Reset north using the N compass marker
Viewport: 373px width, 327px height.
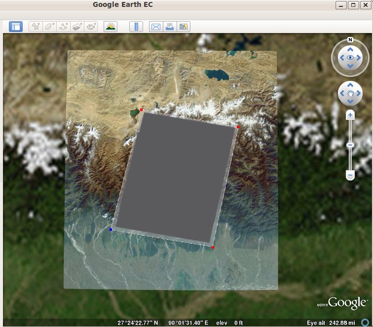[350, 39]
